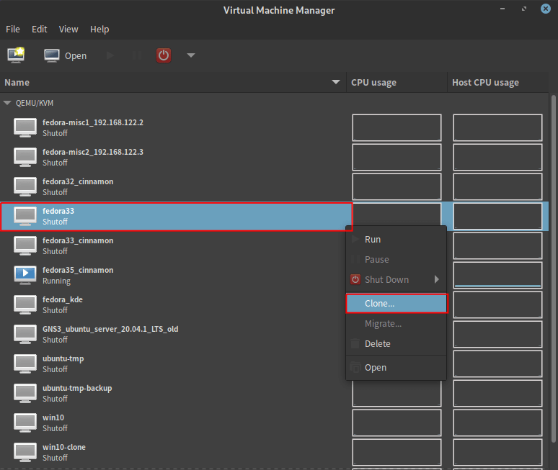The width and height of the screenshot is (558, 470).
Task: Click the vertical scrollbar of VM list
Action: [x=553, y=270]
